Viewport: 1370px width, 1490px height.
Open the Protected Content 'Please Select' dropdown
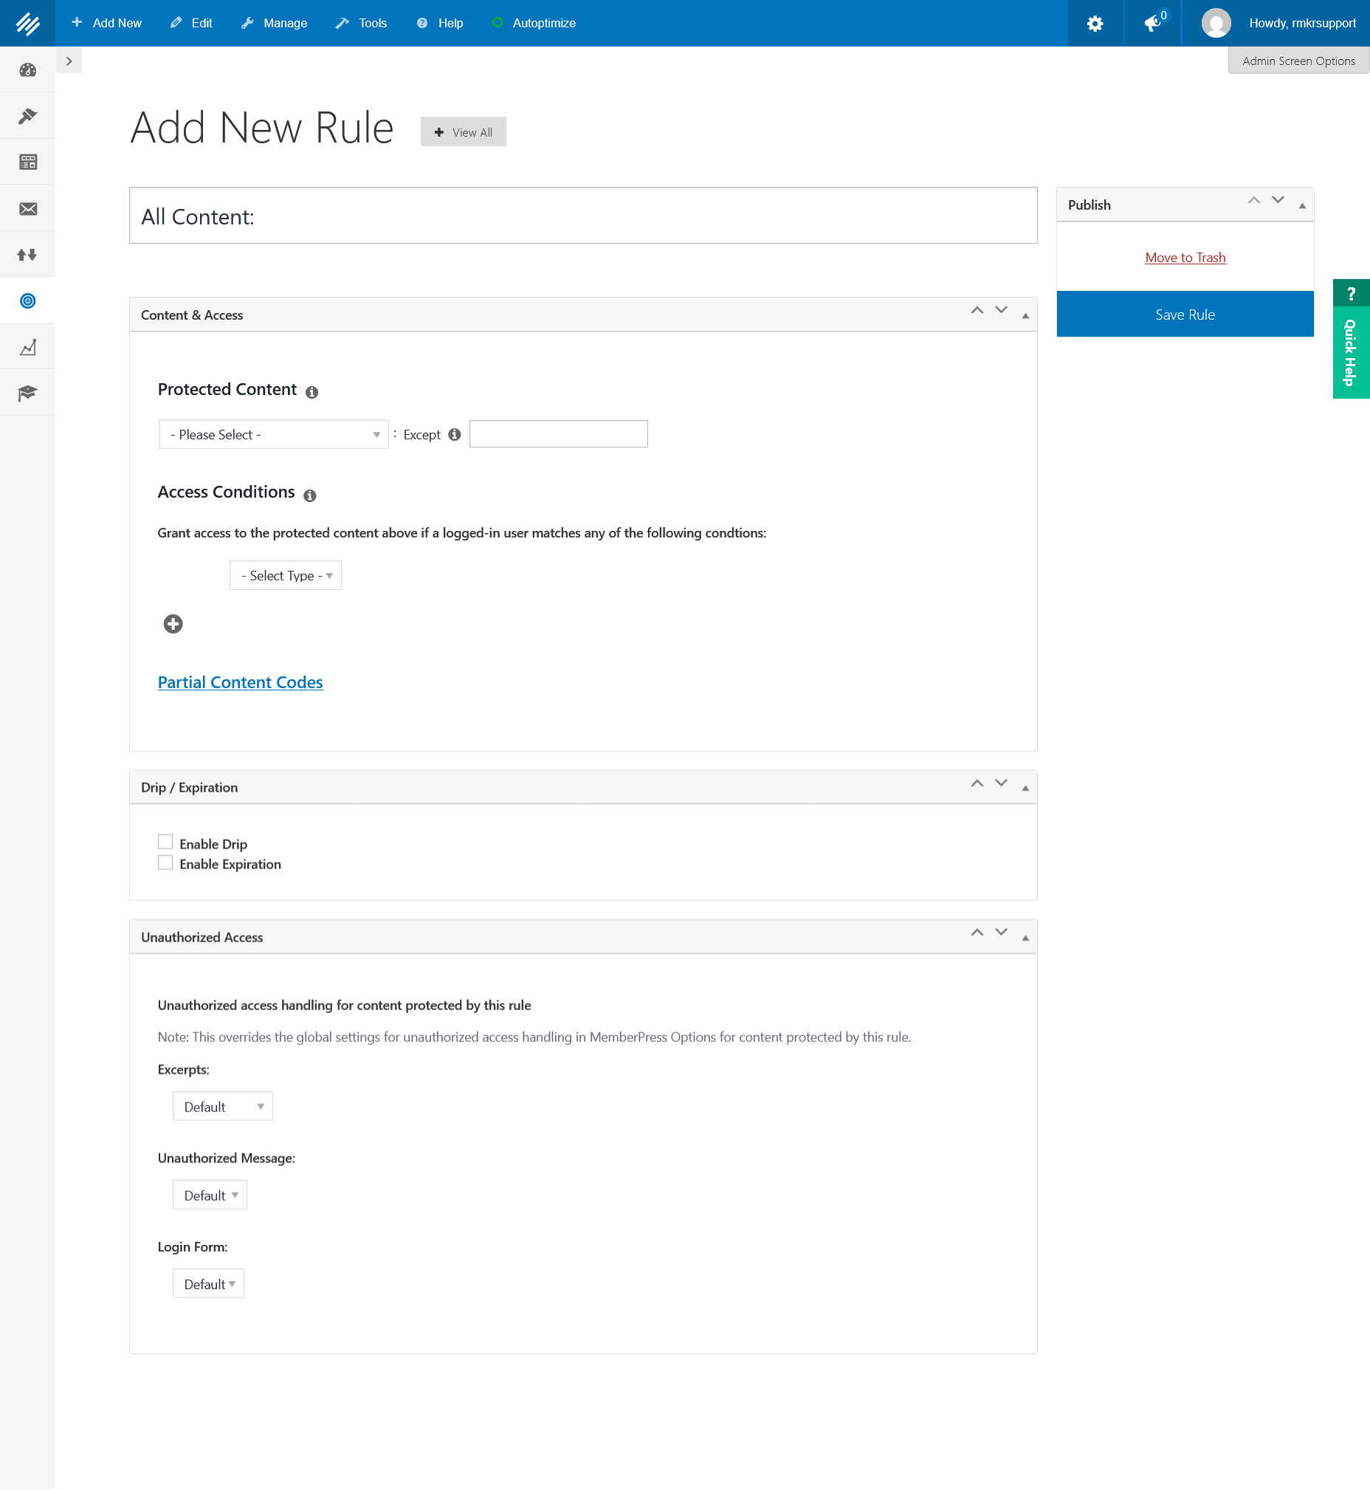(x=274, y=435)
